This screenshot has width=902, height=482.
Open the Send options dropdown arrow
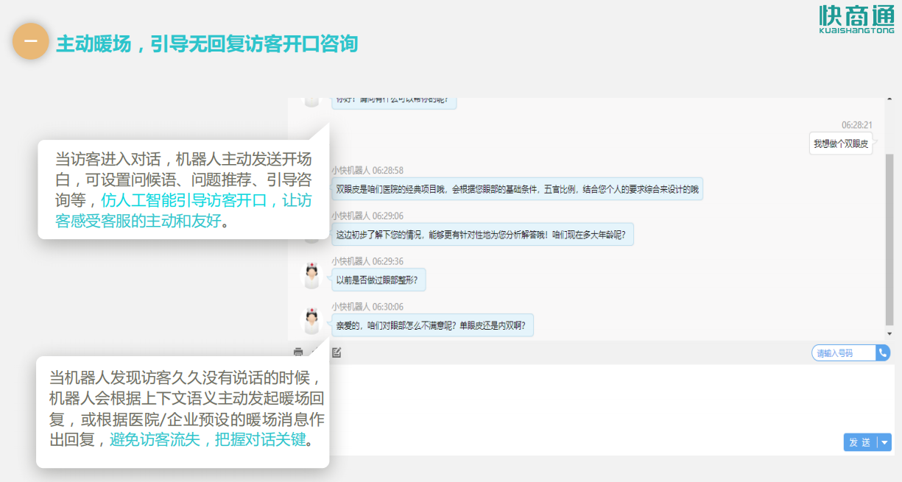tap(884, 442)
